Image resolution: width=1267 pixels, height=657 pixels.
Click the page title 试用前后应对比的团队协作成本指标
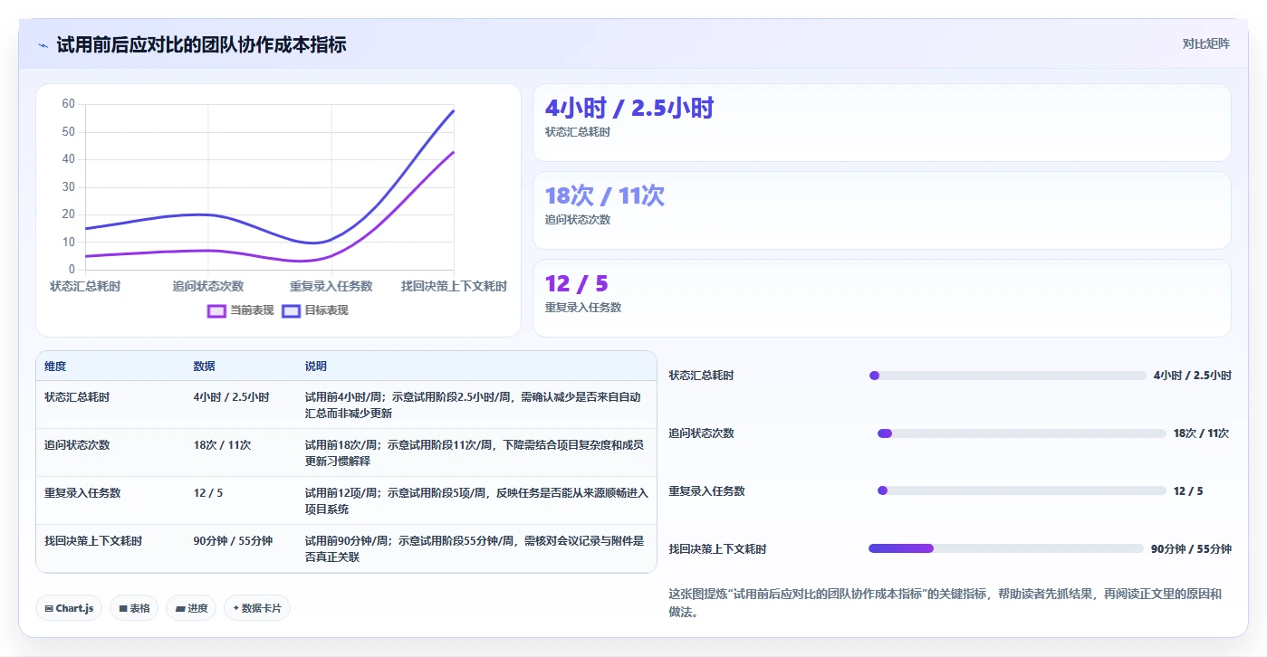click(201, 44)
